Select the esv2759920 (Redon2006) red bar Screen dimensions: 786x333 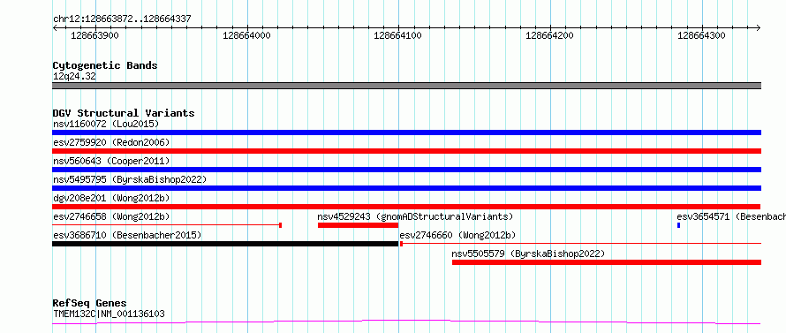point(406,151)
